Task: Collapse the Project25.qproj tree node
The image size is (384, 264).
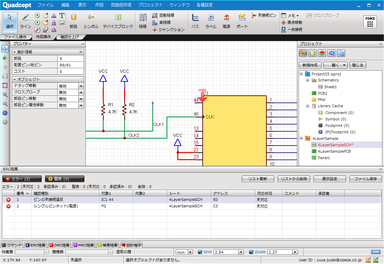Action: [x=301, y=74]
